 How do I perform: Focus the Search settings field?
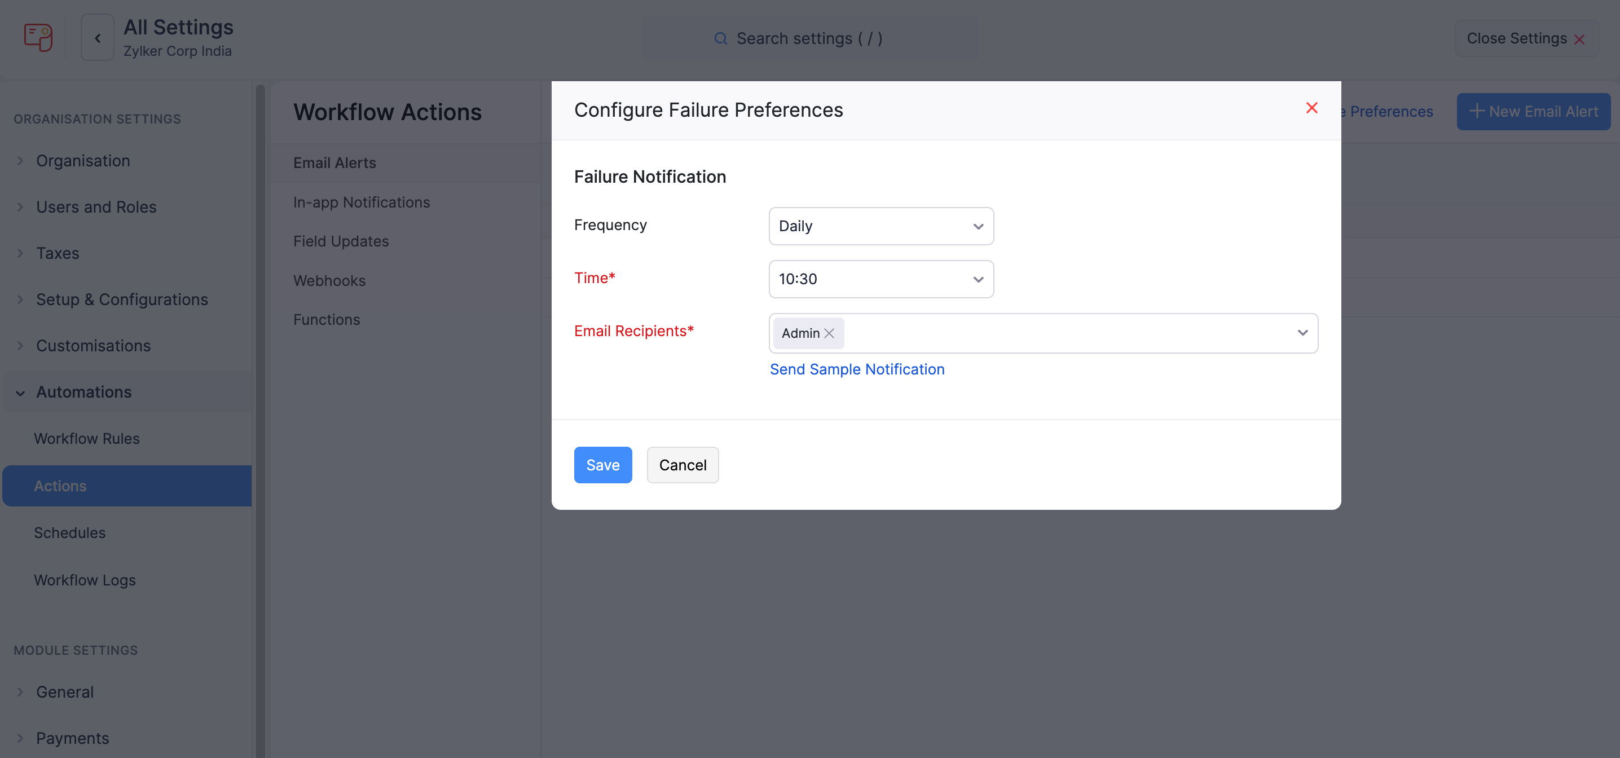pyautogui.click(x=809, y=39)
